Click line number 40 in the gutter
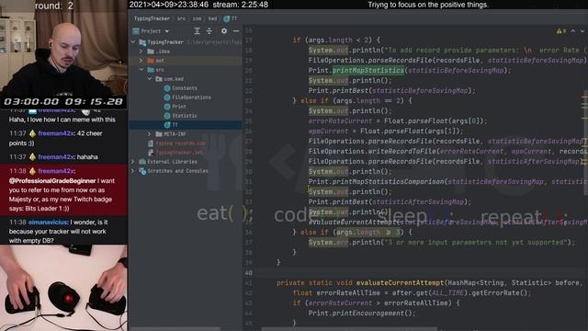The width and height of the screenshot is (588, 331). point(249,273)
